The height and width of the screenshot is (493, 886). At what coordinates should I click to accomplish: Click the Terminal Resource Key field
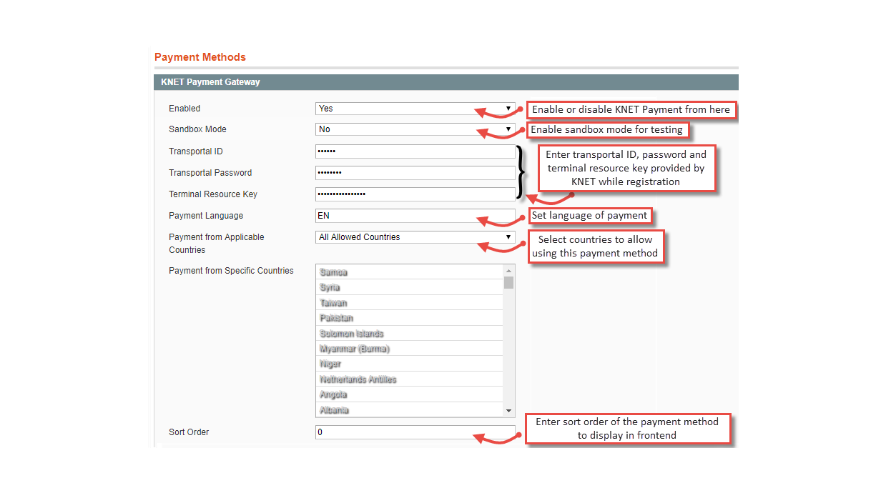click(x=415, y=194)
